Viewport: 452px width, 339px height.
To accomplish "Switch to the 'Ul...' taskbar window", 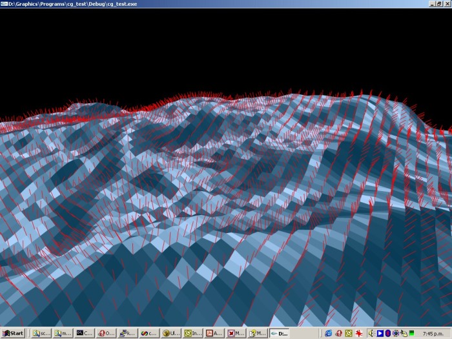I will (x=171, y=333).
